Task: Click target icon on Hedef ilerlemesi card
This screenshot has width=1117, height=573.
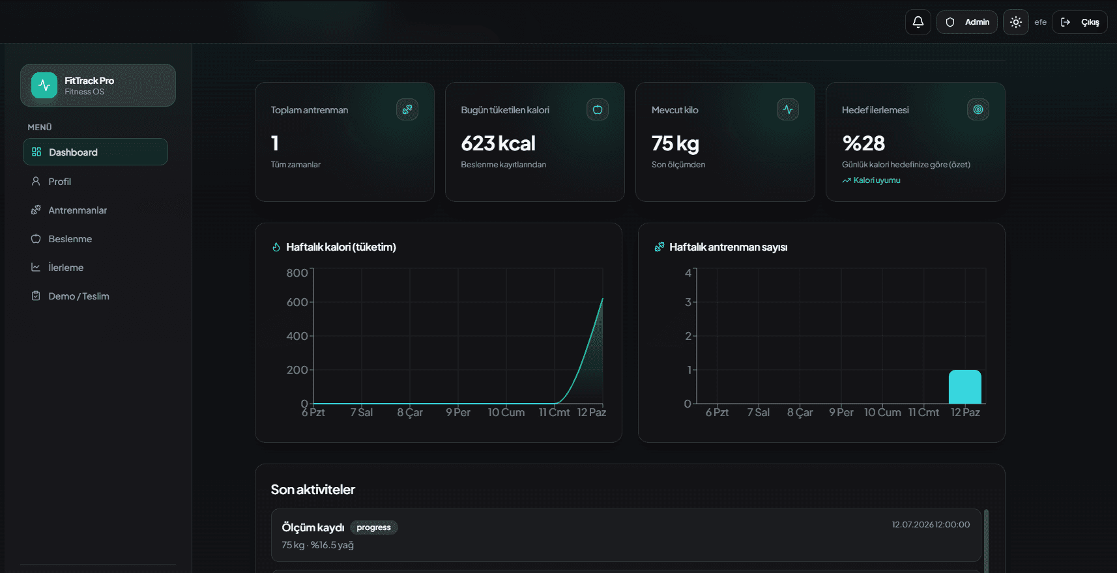Action: tap(978, 109)
